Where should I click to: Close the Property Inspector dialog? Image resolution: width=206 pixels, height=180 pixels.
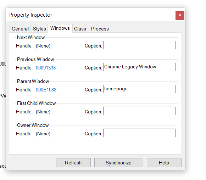pyautogui.click(x=180, y=15)
